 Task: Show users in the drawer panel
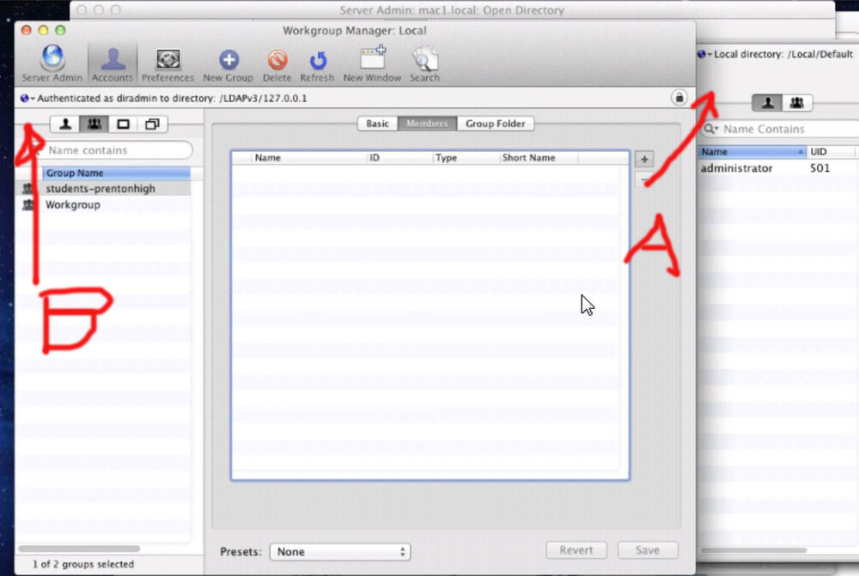pyautogui.click(x=767, y=103)
